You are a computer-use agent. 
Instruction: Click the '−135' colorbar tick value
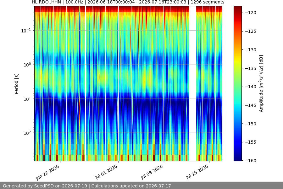point(251,68)
